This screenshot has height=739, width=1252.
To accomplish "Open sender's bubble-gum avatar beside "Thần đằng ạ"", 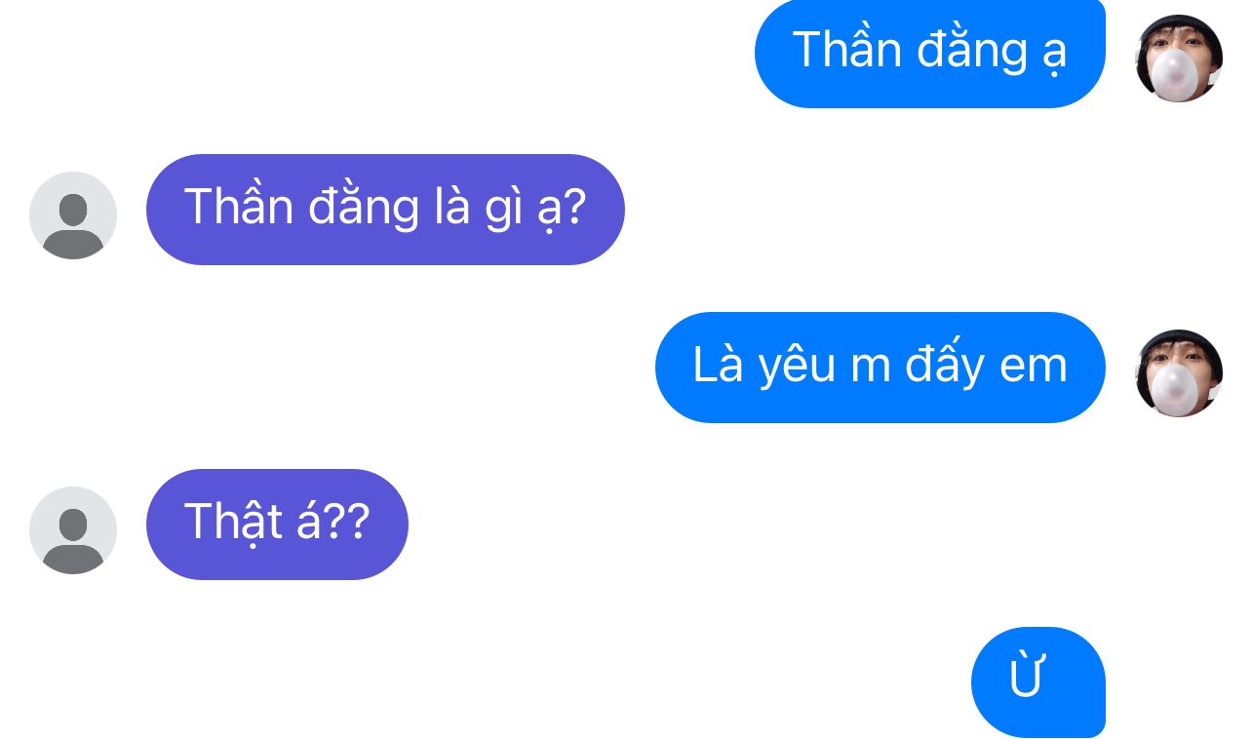I will [1179, 58].
